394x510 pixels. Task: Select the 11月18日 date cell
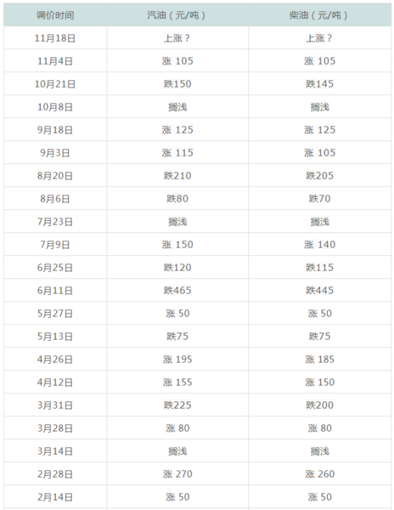[x=55, y=38]
